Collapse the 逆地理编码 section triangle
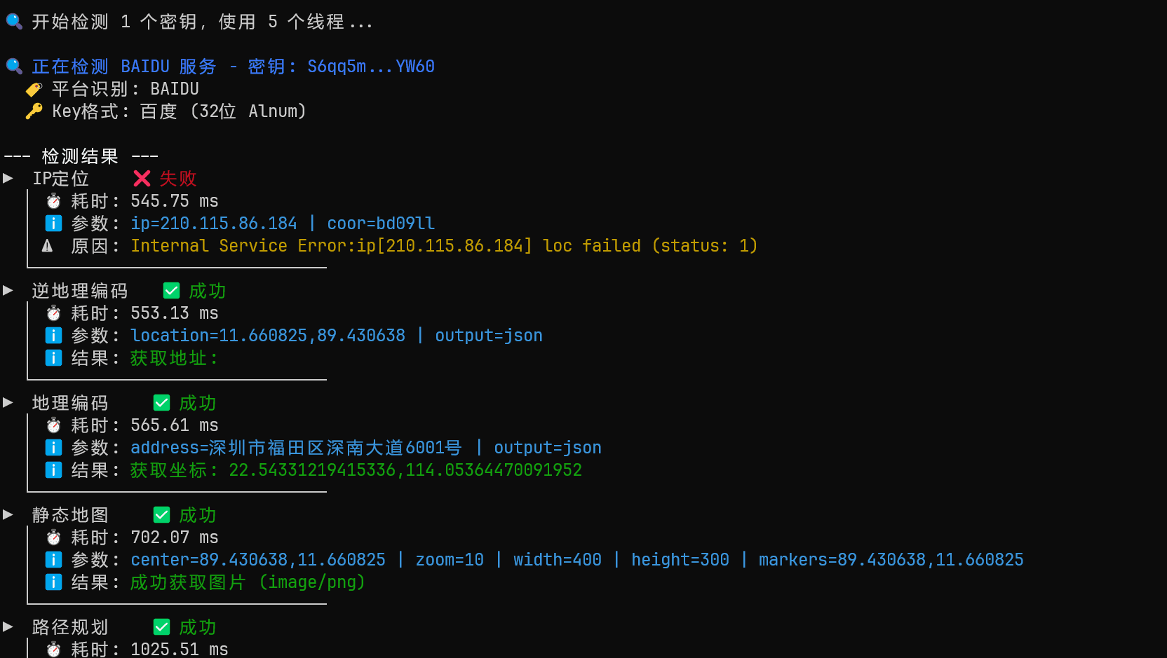Screen dimensions: 1167x658 8,290
